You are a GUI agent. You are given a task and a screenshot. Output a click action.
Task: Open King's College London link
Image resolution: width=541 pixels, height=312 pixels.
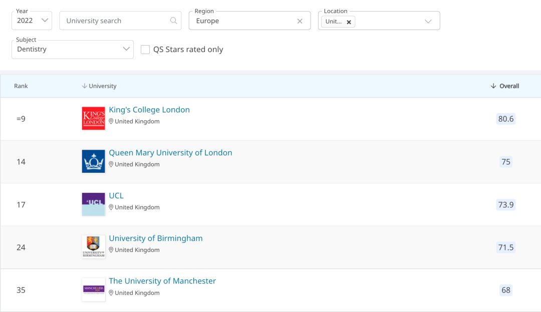[149, 110]
